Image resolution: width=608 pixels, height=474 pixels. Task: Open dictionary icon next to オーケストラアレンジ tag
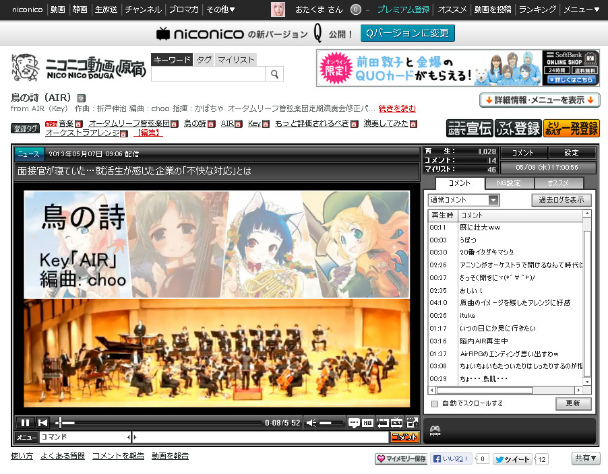pos(124,133)
